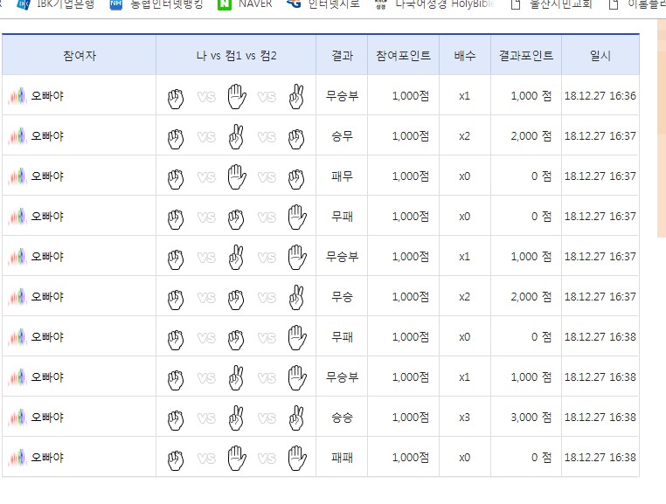Screen dimensions: 666x504
Task: Click the 농협인터넷뱅킹 NH bookmark icon
Action: [x=116, y=4]
